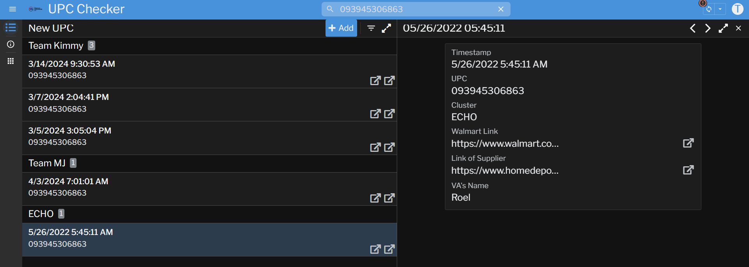Go to the previous record

(x=693, y=28)
